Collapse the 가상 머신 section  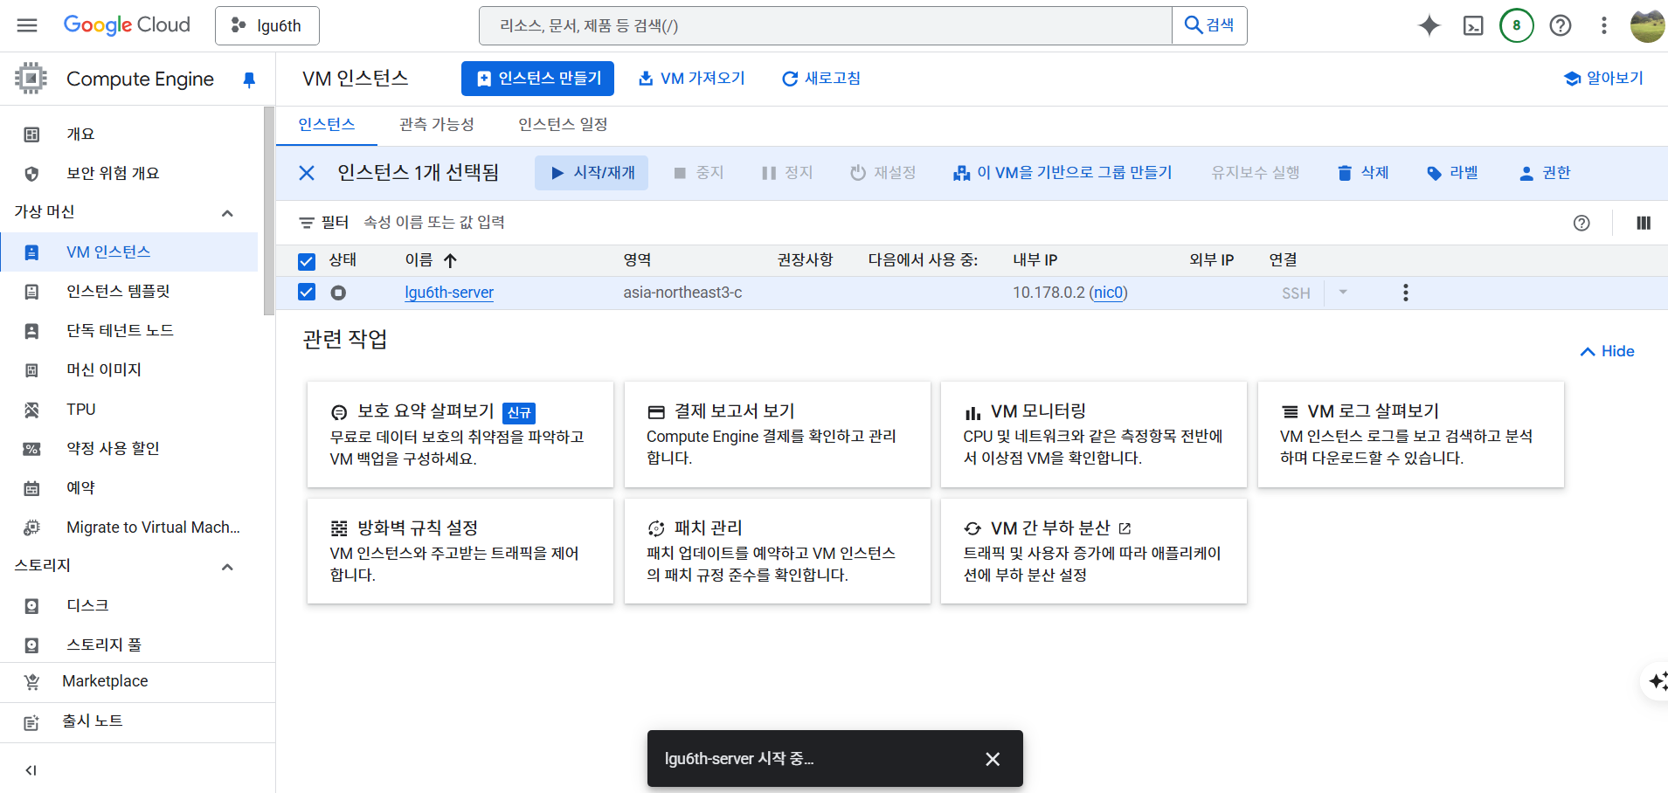tap(227, 212)
